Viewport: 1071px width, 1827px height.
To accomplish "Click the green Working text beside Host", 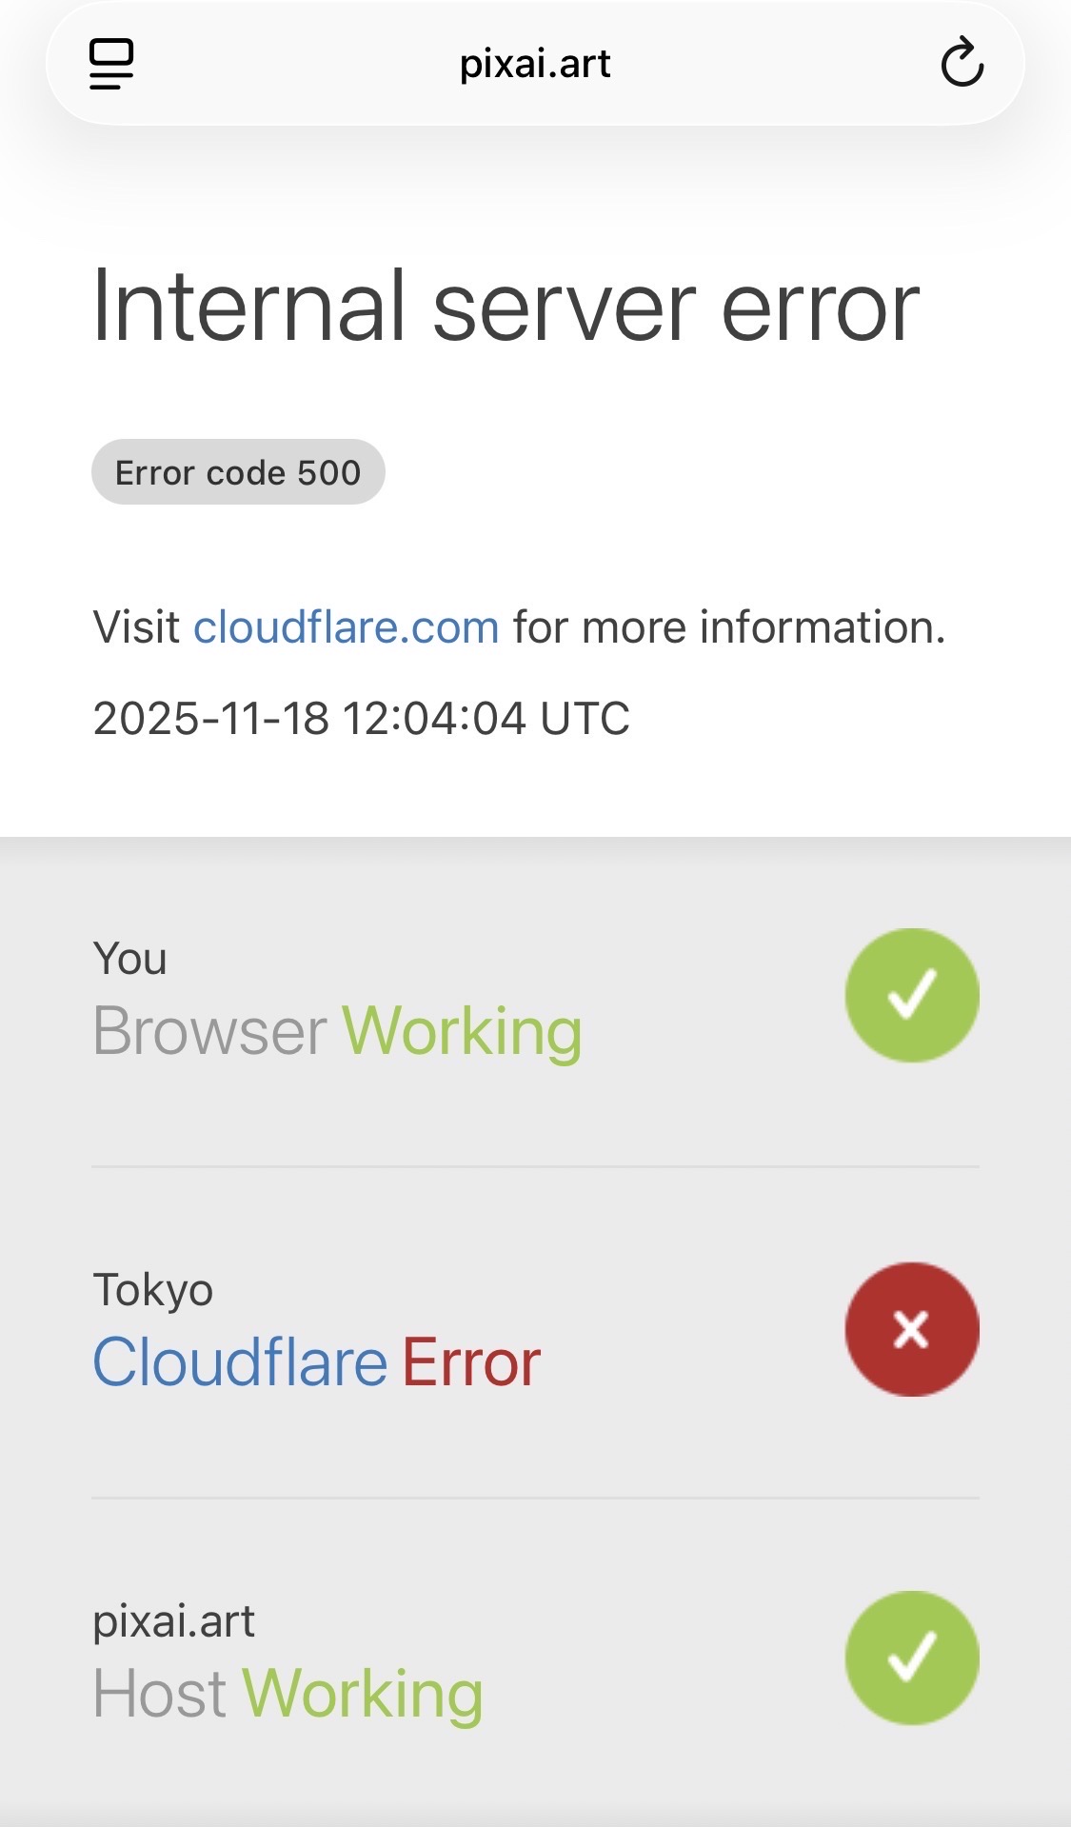I will [363, 1694].
